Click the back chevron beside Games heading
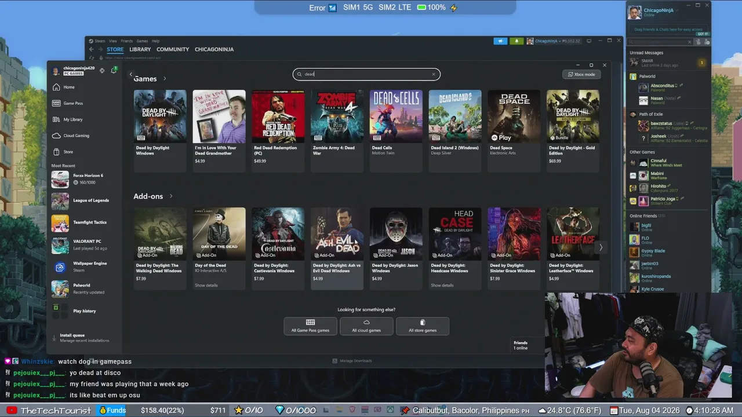Viewport: 742px width, 417px height. click(131, 75)
